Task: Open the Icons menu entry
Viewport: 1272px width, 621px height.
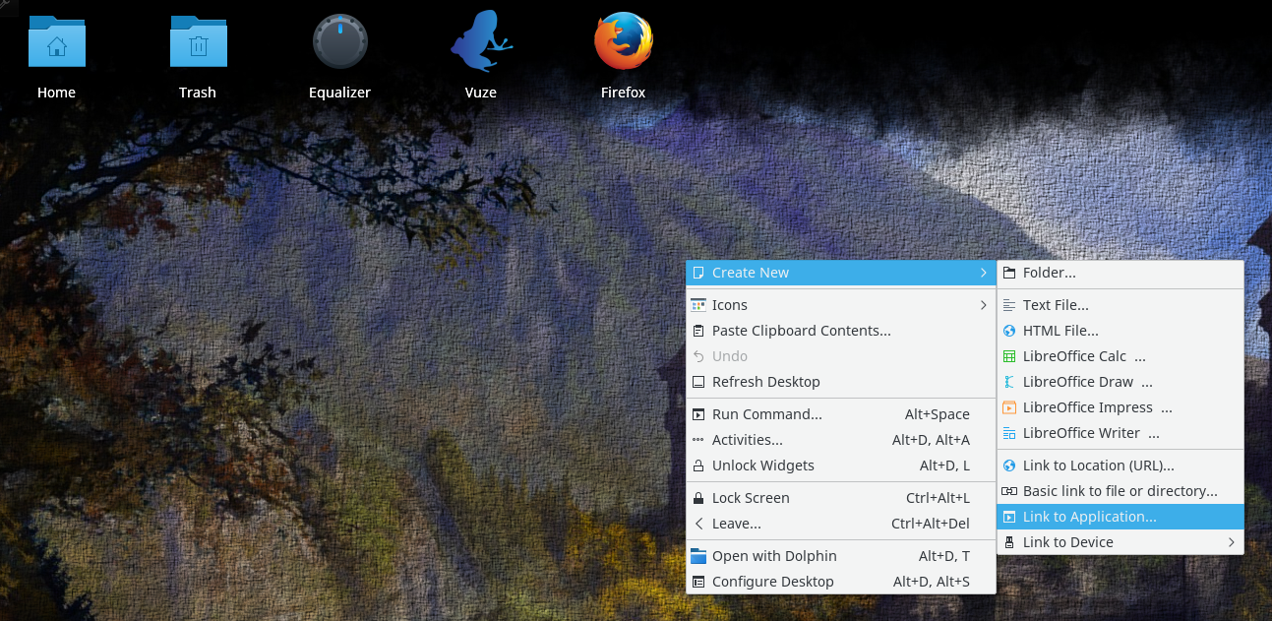Action: pyautogui.click(x=841, y=305)
